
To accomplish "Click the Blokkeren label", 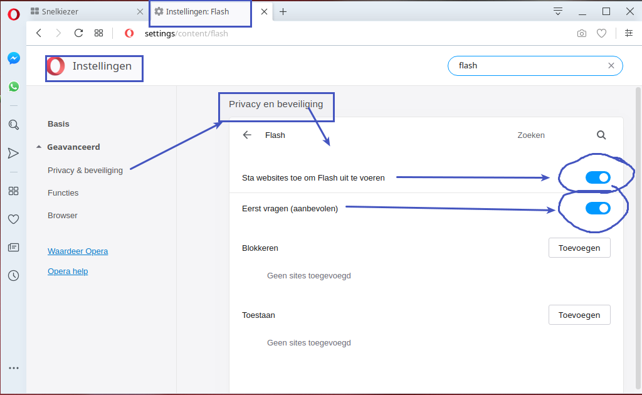I will point(260,248).
